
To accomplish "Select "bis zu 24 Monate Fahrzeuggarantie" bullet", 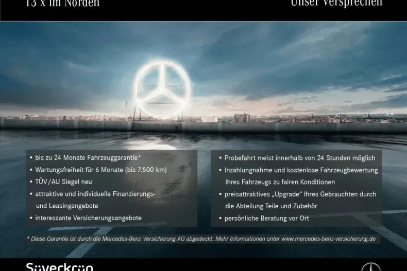I will [88, 158].
